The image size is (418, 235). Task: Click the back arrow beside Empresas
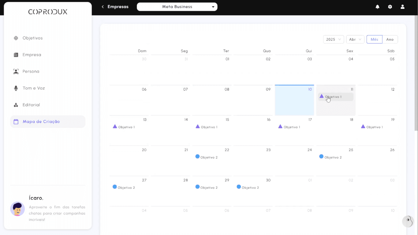tap(103, 7)
